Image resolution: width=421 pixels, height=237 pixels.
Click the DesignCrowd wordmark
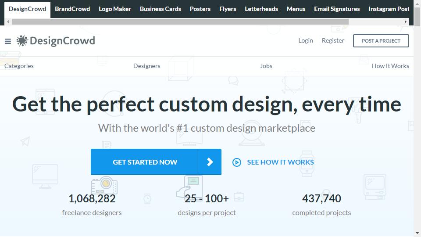coord(62,41)
